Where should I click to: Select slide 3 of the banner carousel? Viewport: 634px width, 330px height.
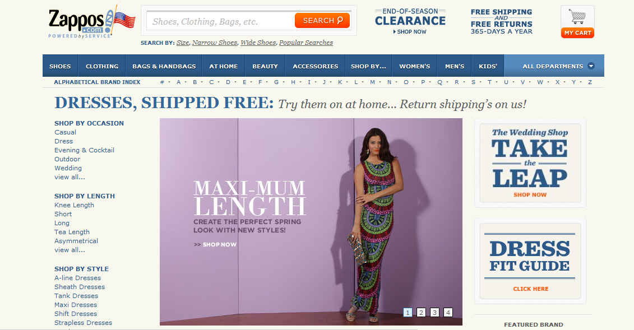click(x=434, y=312)
